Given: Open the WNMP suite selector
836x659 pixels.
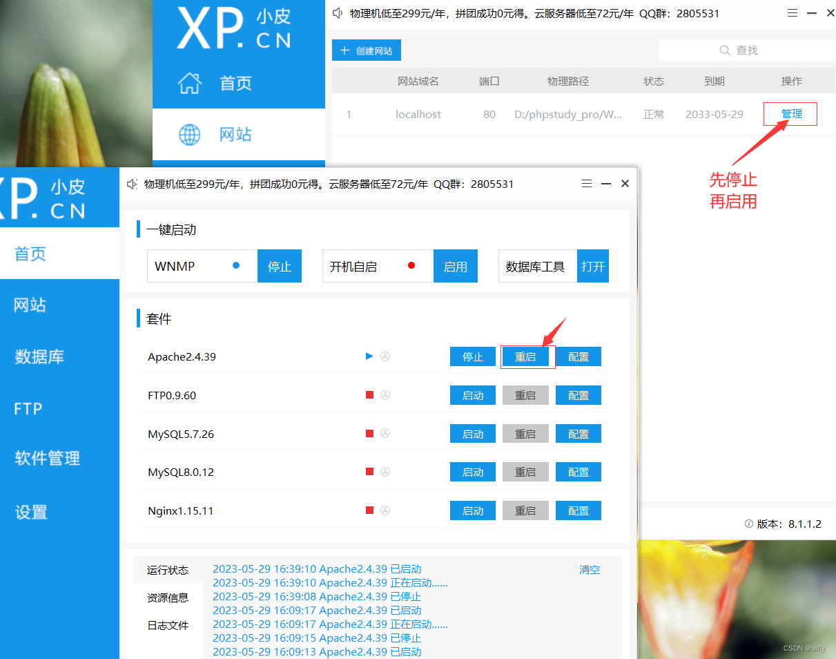Looking at the screenshot, I should click(x=202, y=266).
